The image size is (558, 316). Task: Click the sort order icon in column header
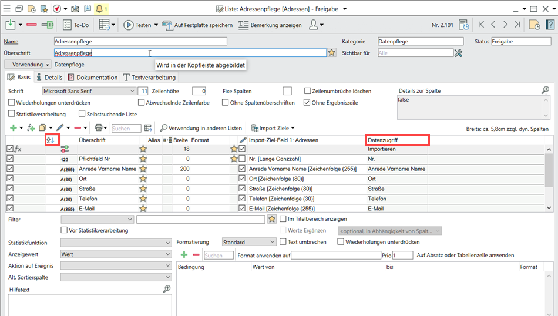[x=51, y=140]
